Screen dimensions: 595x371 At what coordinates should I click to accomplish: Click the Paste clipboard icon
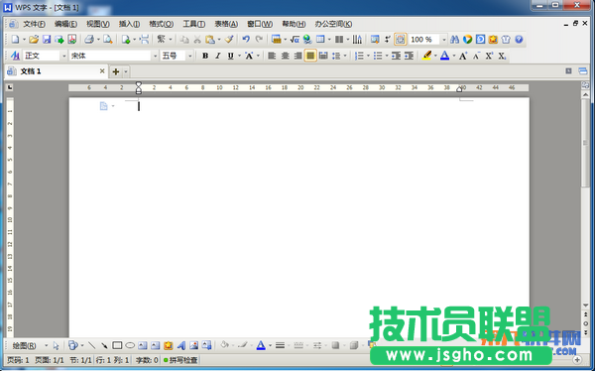pos(210,39)
